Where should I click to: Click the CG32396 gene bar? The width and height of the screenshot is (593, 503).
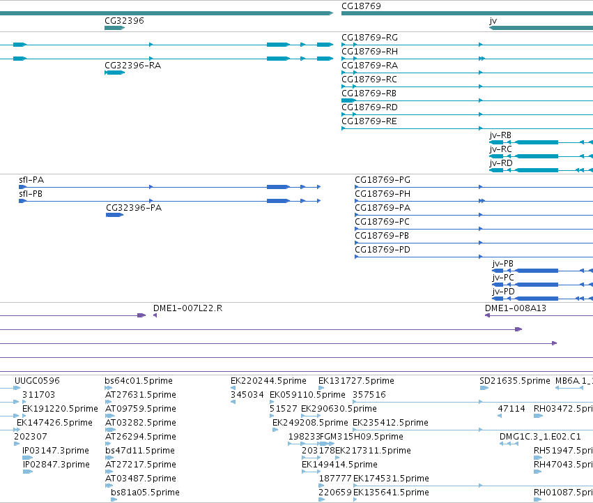[x=114, y=28]
